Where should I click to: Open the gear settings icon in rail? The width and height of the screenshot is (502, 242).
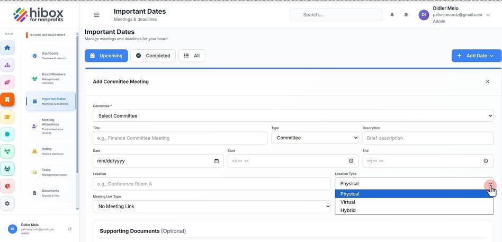click(x=7, y=203)
